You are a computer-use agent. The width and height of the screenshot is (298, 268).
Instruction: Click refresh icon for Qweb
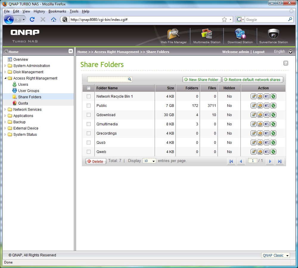[x=273, y=152]
